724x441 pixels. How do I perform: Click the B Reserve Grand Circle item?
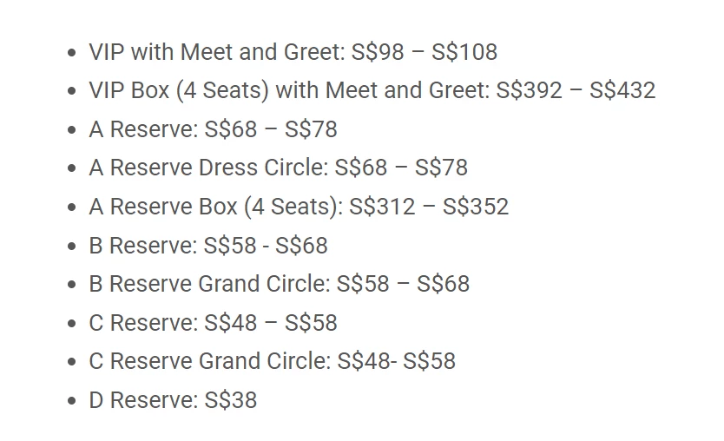pos(280,284)
